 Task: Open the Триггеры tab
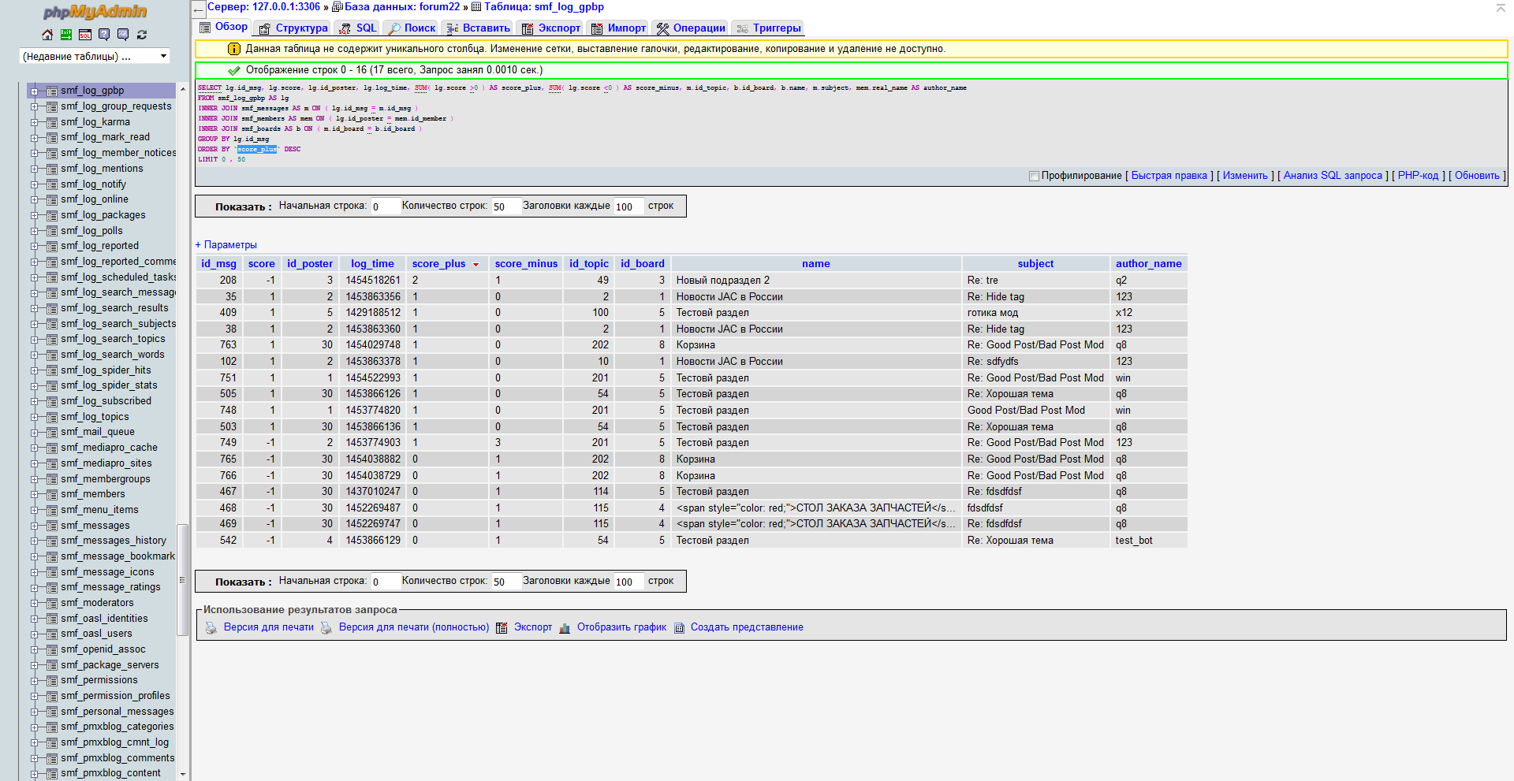click(x=776, y=28)
